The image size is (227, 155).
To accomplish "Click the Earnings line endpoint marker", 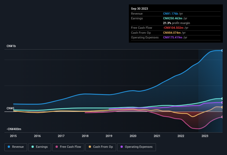I will click(222, 99).
